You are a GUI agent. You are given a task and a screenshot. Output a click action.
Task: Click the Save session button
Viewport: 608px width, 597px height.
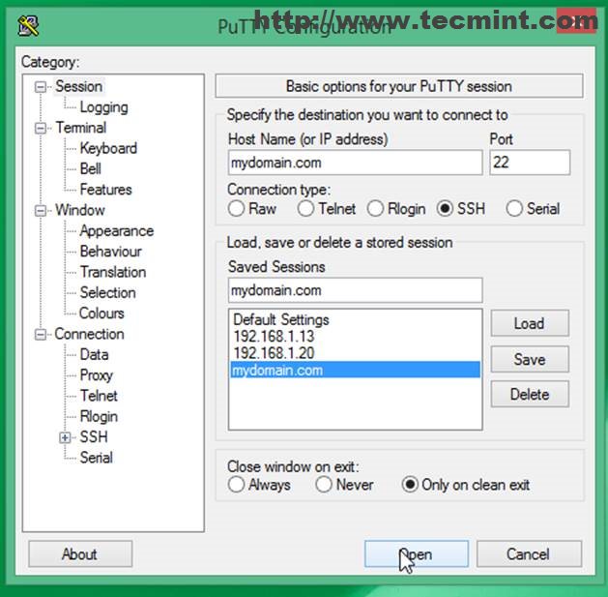coord(530,359)
